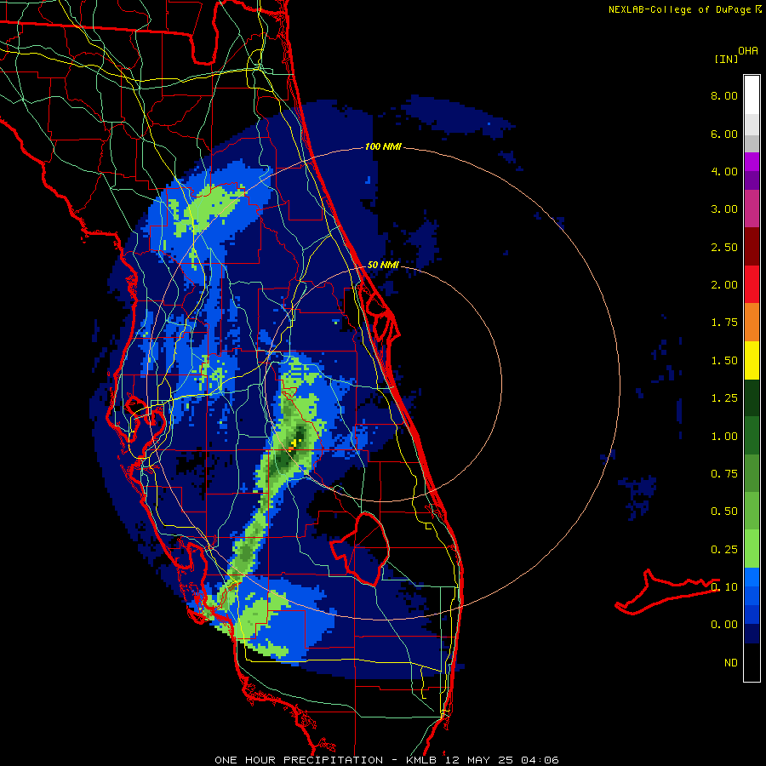766x766 pixels.
Task: Pick the white swatch beside 8.00
Action: pyautogui.click(x=752, y=95)
